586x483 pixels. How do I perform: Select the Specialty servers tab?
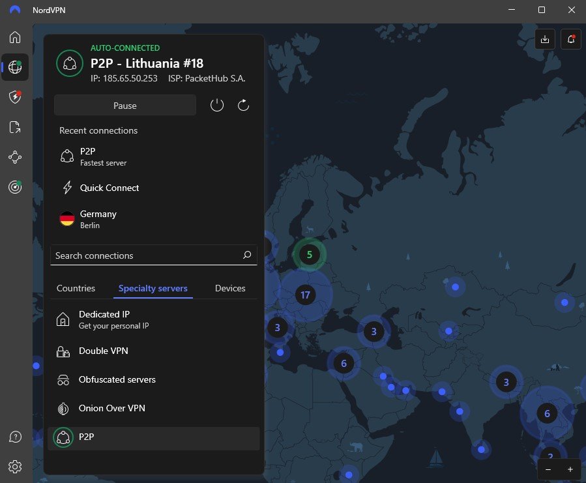[153, 288]
